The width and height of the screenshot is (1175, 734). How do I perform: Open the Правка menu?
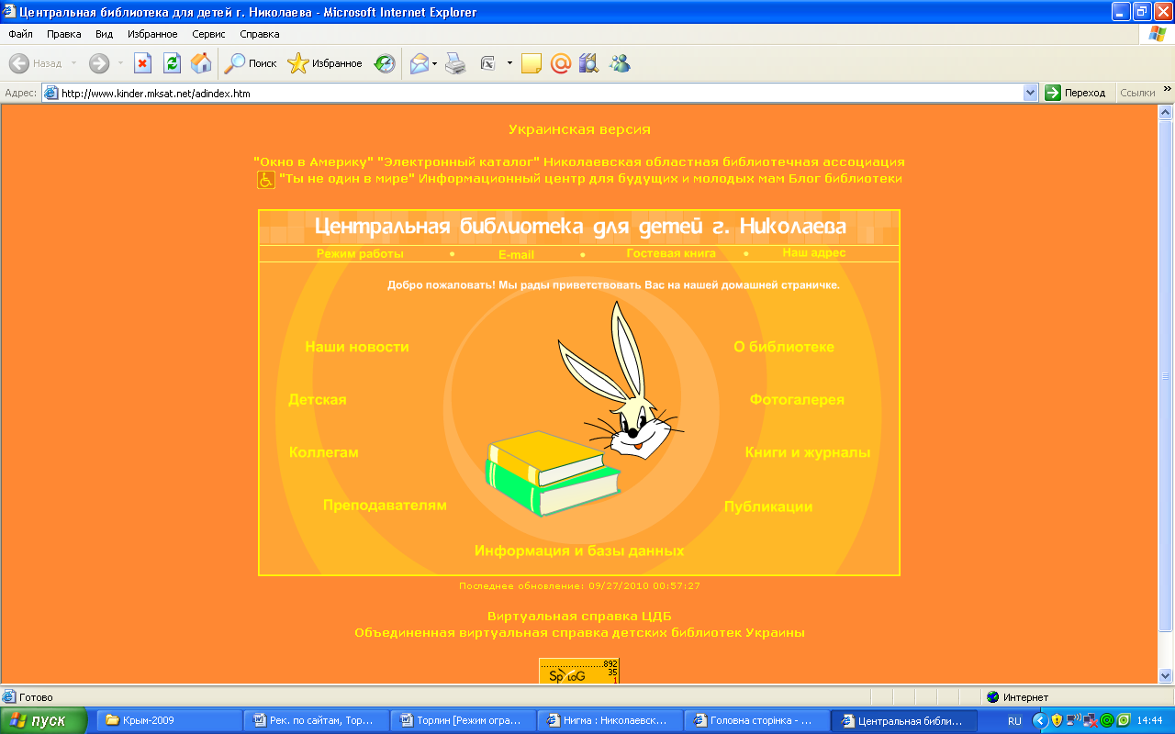pyautogui.click(x=64, y=34)
